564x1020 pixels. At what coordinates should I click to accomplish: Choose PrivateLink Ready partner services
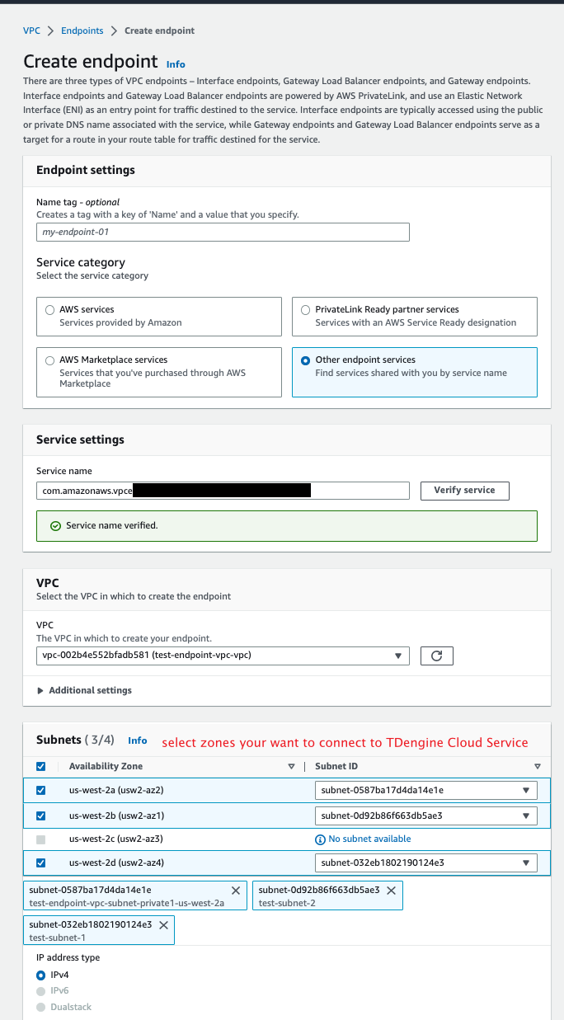306,310
